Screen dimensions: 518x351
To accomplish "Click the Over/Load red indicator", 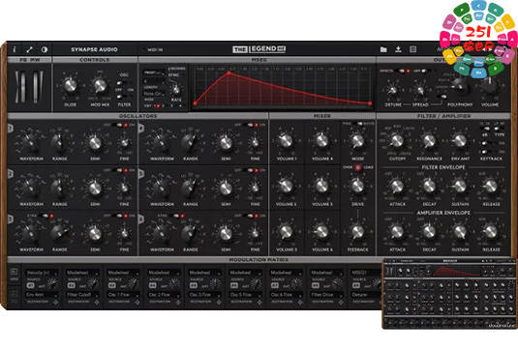I will (358, 167).
